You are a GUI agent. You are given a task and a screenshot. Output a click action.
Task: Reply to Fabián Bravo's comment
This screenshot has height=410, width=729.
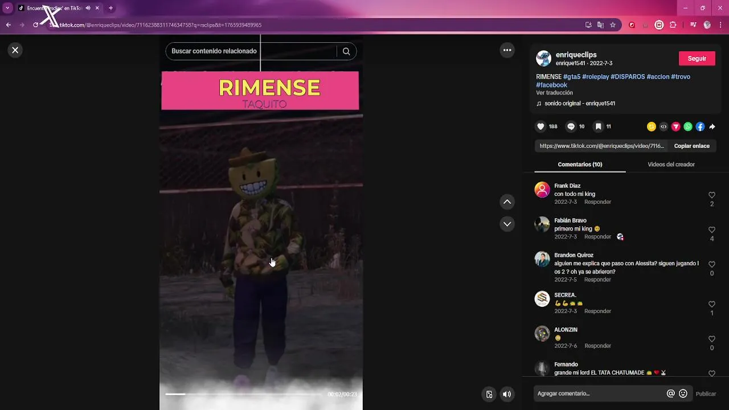597,237
